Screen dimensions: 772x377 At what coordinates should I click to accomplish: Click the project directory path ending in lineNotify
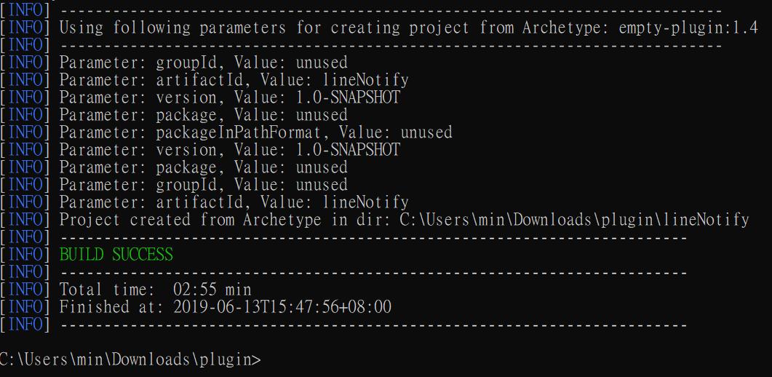click(574, 220)
